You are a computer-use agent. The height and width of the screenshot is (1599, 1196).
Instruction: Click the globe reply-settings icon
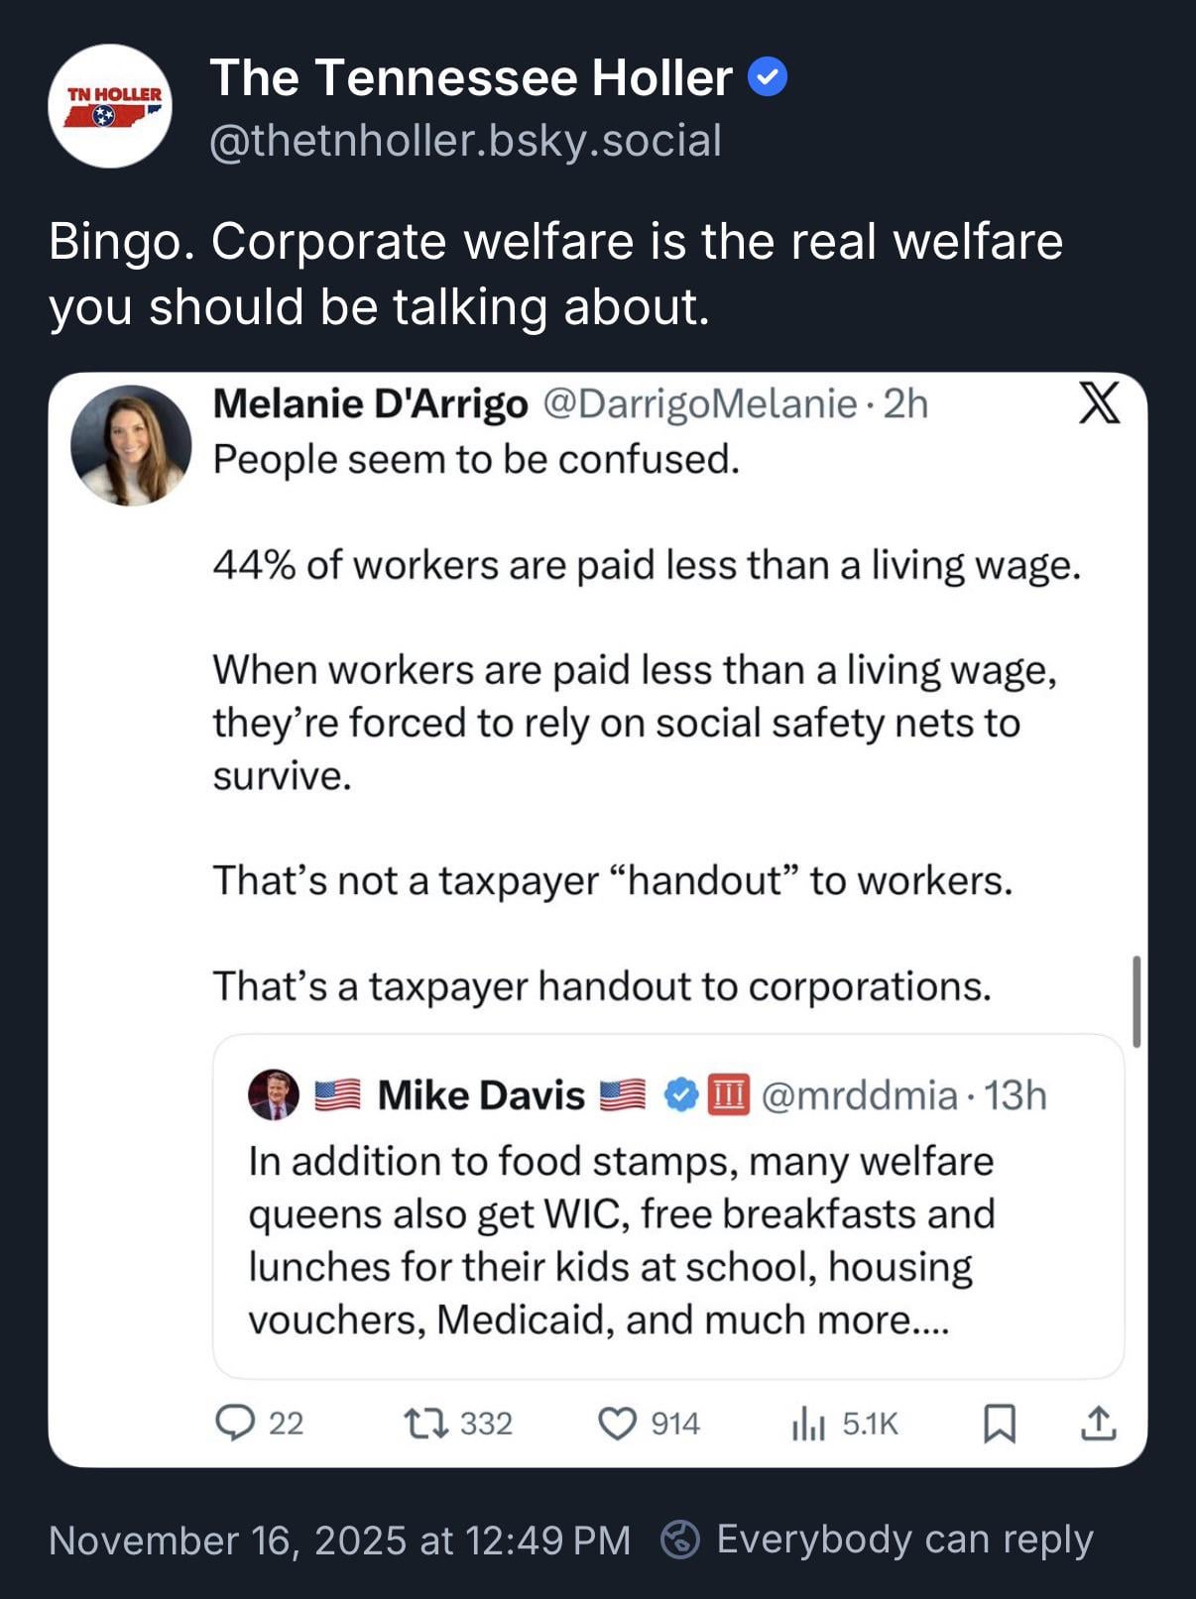[680, 1540]
